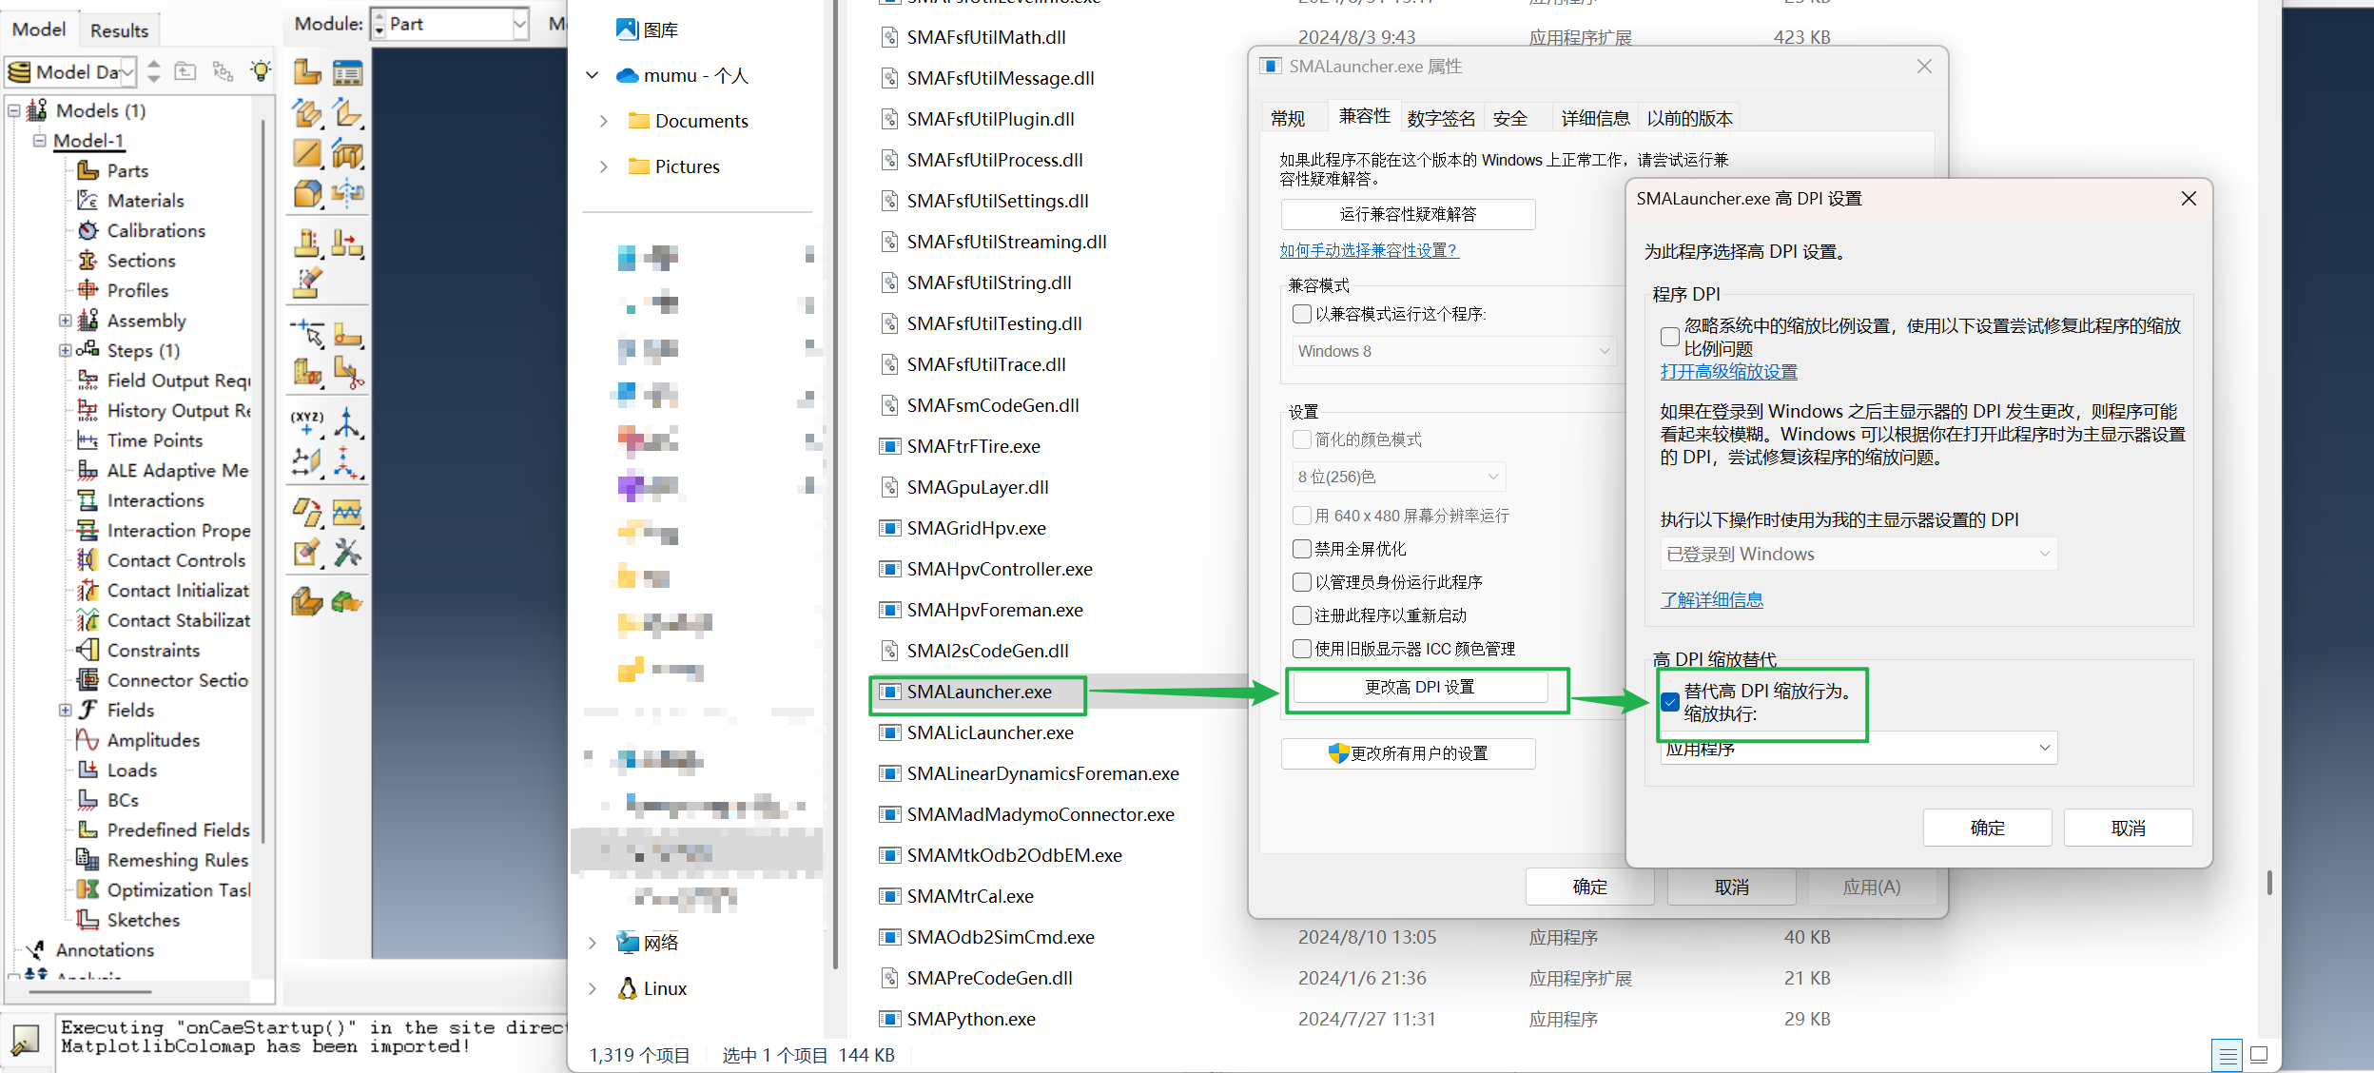
Task: Open 打开高级缩放设置 link
Action: click(x=1728, y=372)
